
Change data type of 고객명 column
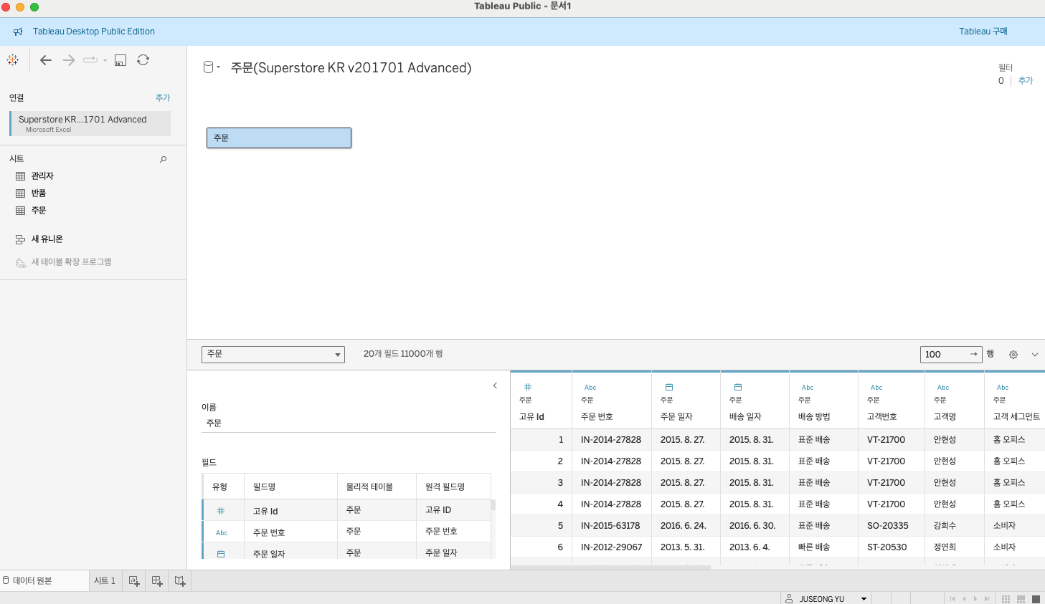tap(943, 387)
